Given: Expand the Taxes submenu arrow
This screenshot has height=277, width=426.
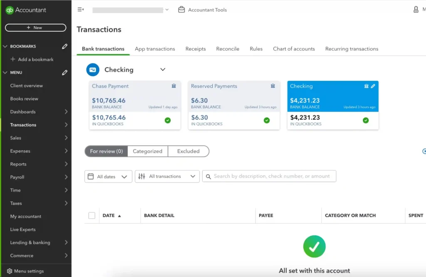Looking at the screenshot, I should coord(66,203).
